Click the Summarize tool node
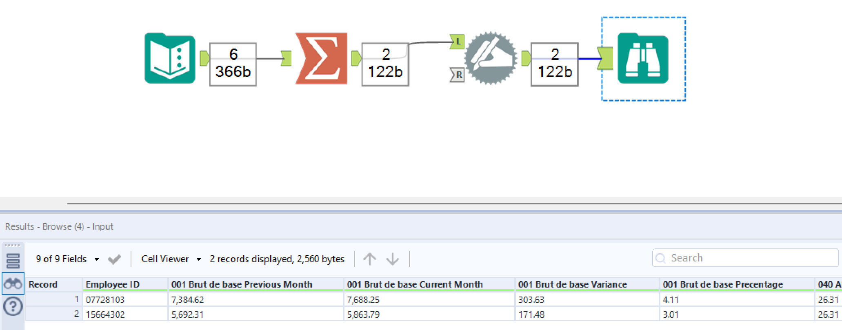This screenshot has height=330, width=842. tap(321, 58)
